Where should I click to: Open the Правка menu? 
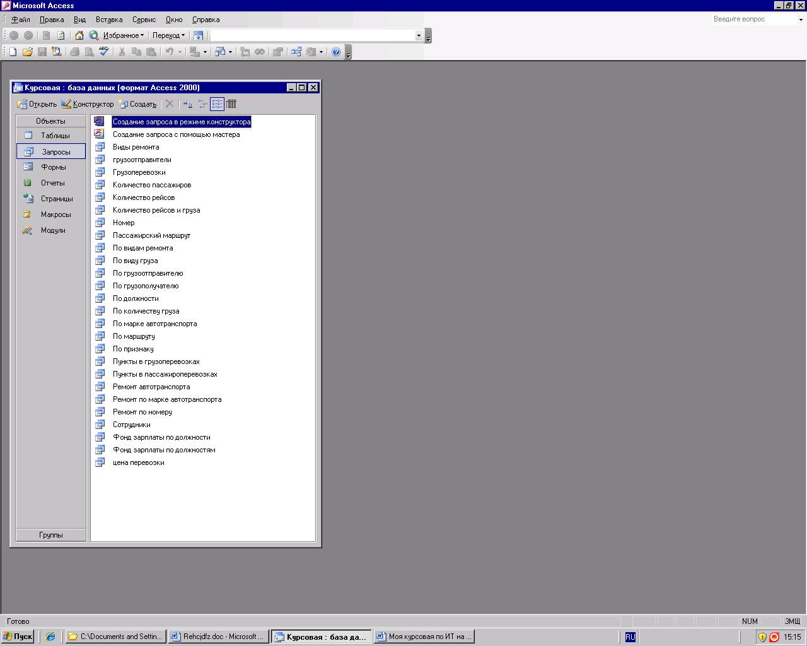(x=52, y=20)
